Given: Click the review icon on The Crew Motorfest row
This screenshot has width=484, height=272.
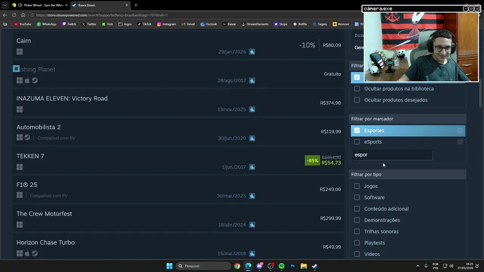Looking at the screenshot, I should (252, 225).
